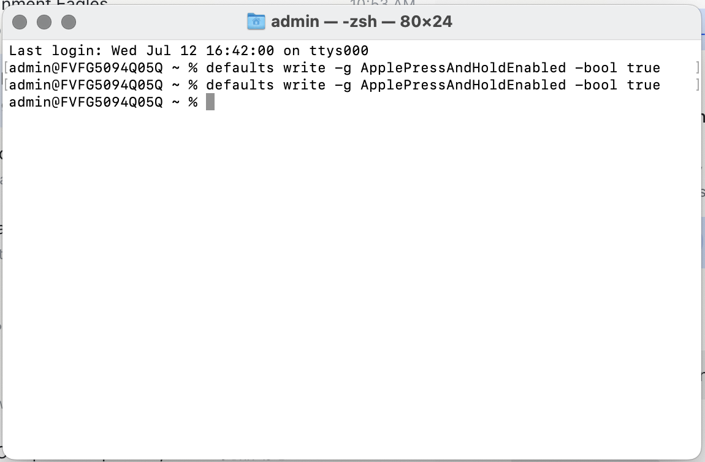
Task: Click the left bracket mark of first command
Action: (6, 67)
